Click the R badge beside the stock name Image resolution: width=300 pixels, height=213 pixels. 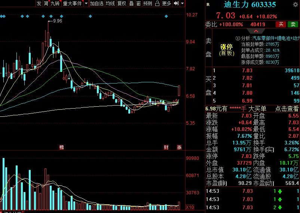point(208,4)
